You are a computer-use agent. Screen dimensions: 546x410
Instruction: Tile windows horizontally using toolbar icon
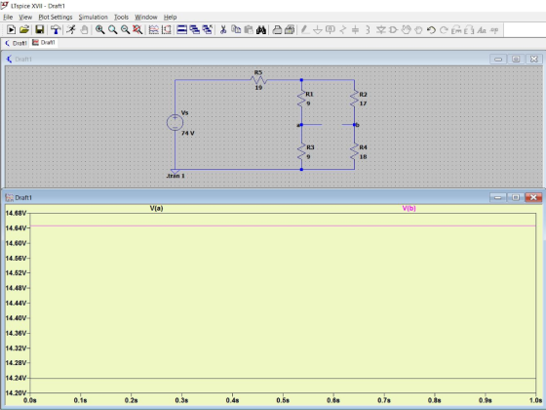[x=181, y=30]
